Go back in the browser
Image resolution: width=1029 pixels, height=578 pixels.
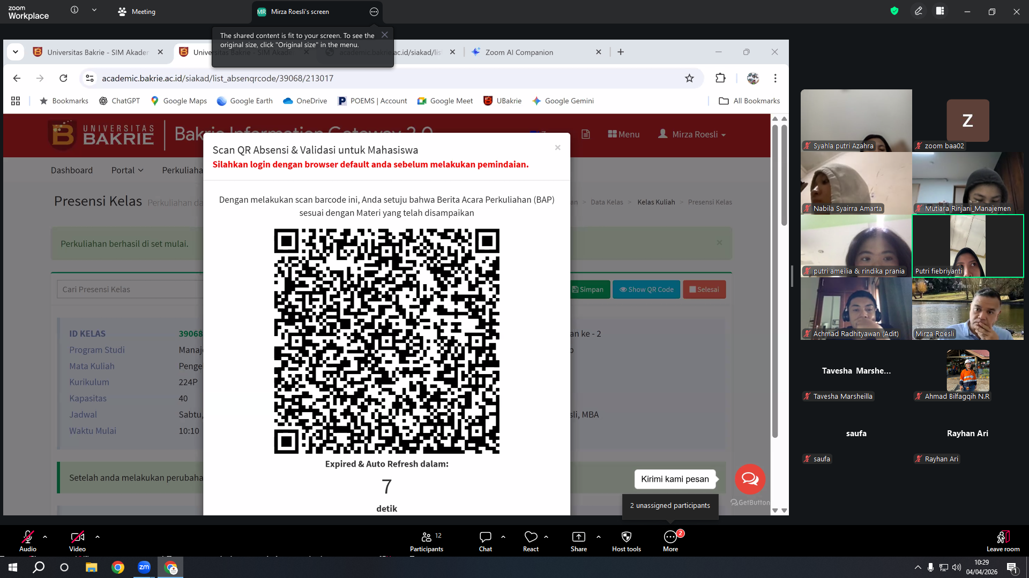(x=17, y=78)
